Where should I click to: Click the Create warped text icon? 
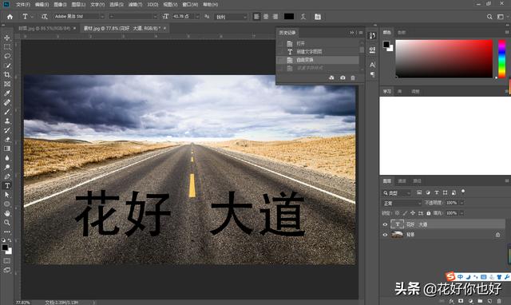coord(303,16)
